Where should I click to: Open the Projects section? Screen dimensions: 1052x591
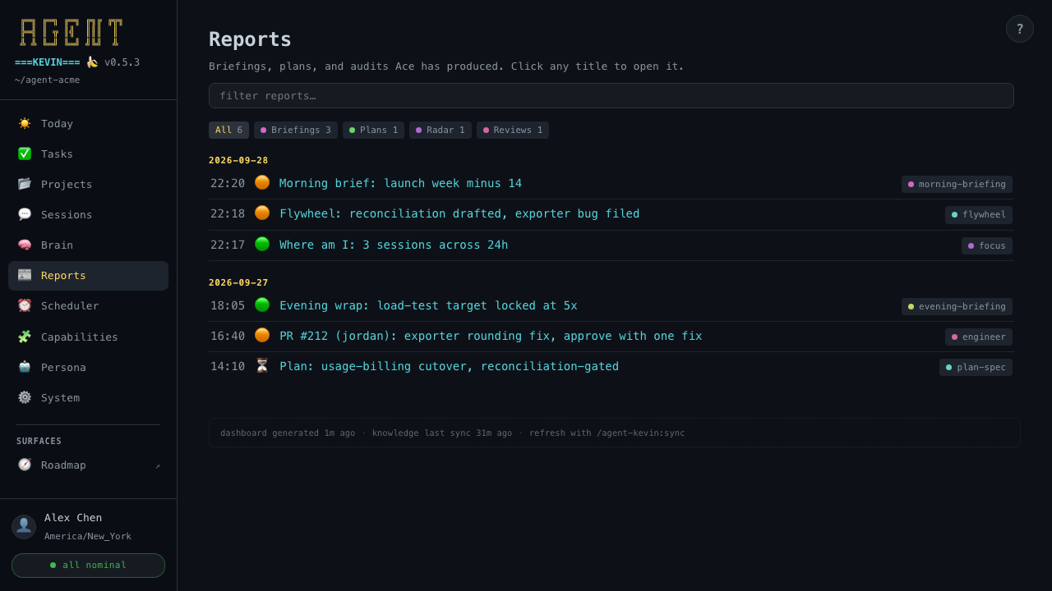pos(88,184)
